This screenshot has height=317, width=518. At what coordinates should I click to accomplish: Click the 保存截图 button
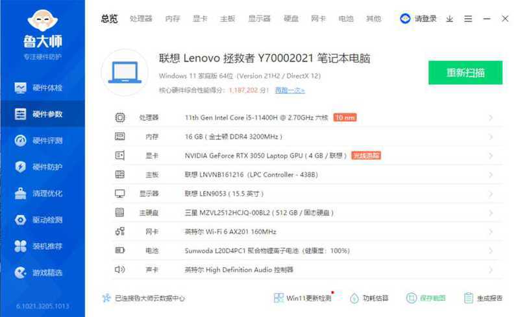click(426, 298)
